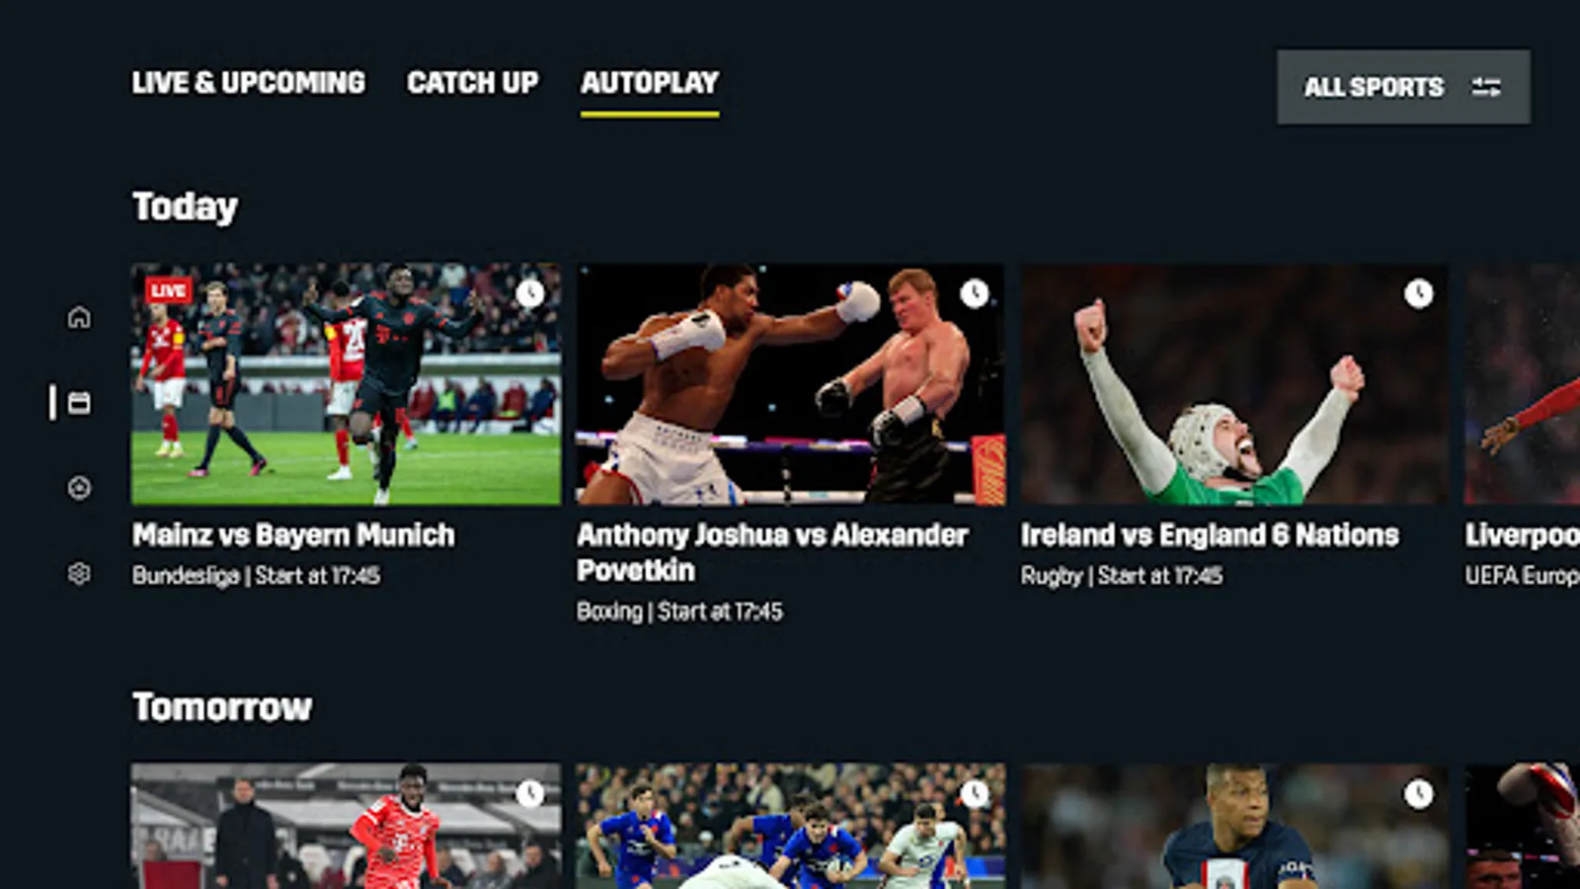1580x889 pixels.
Task: Toggle reminder clock on Joshua vs Povetkin
Action: (x=975, y=293)
